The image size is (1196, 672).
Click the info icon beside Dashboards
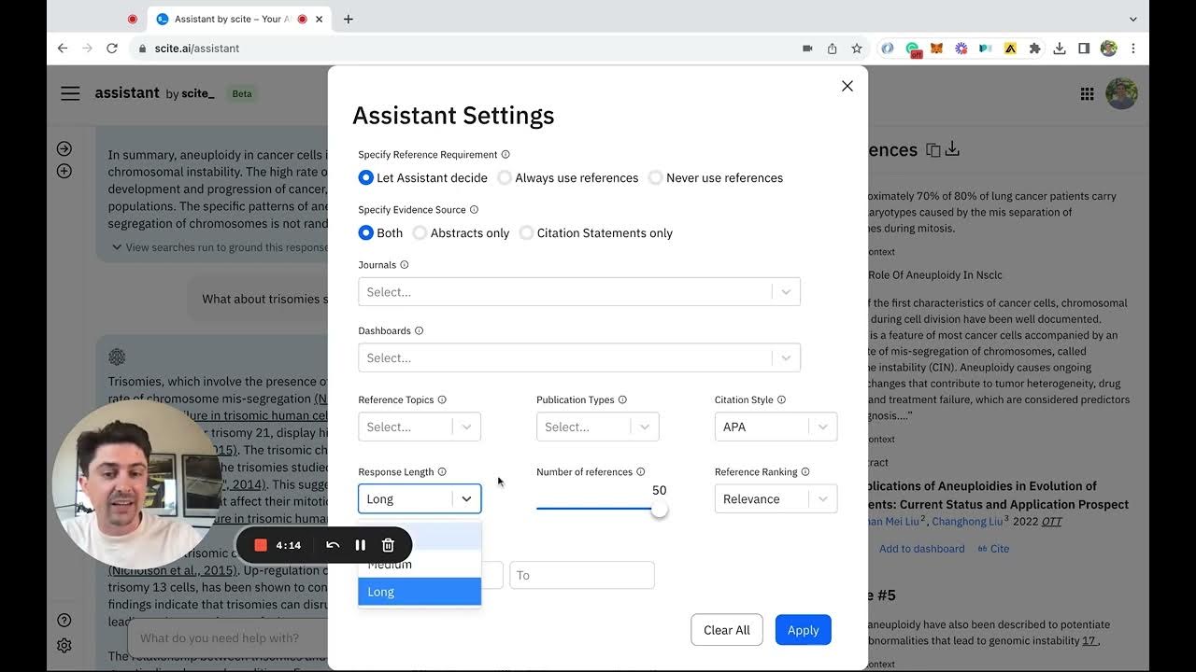(x=419, y=331)
